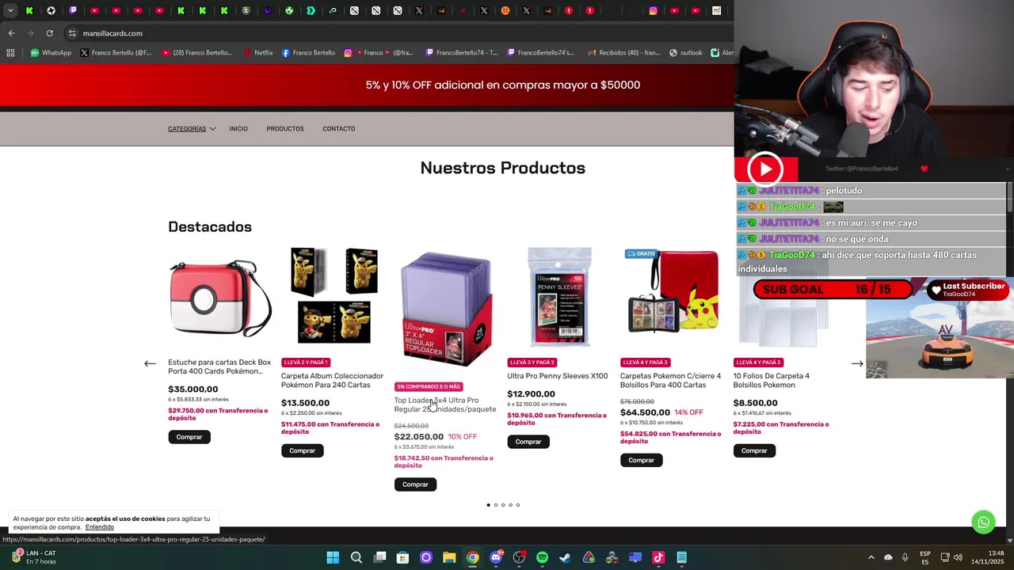Show next Destacados carousel products
Screen dimensions: 1014x570
click(x=857, y=363)
